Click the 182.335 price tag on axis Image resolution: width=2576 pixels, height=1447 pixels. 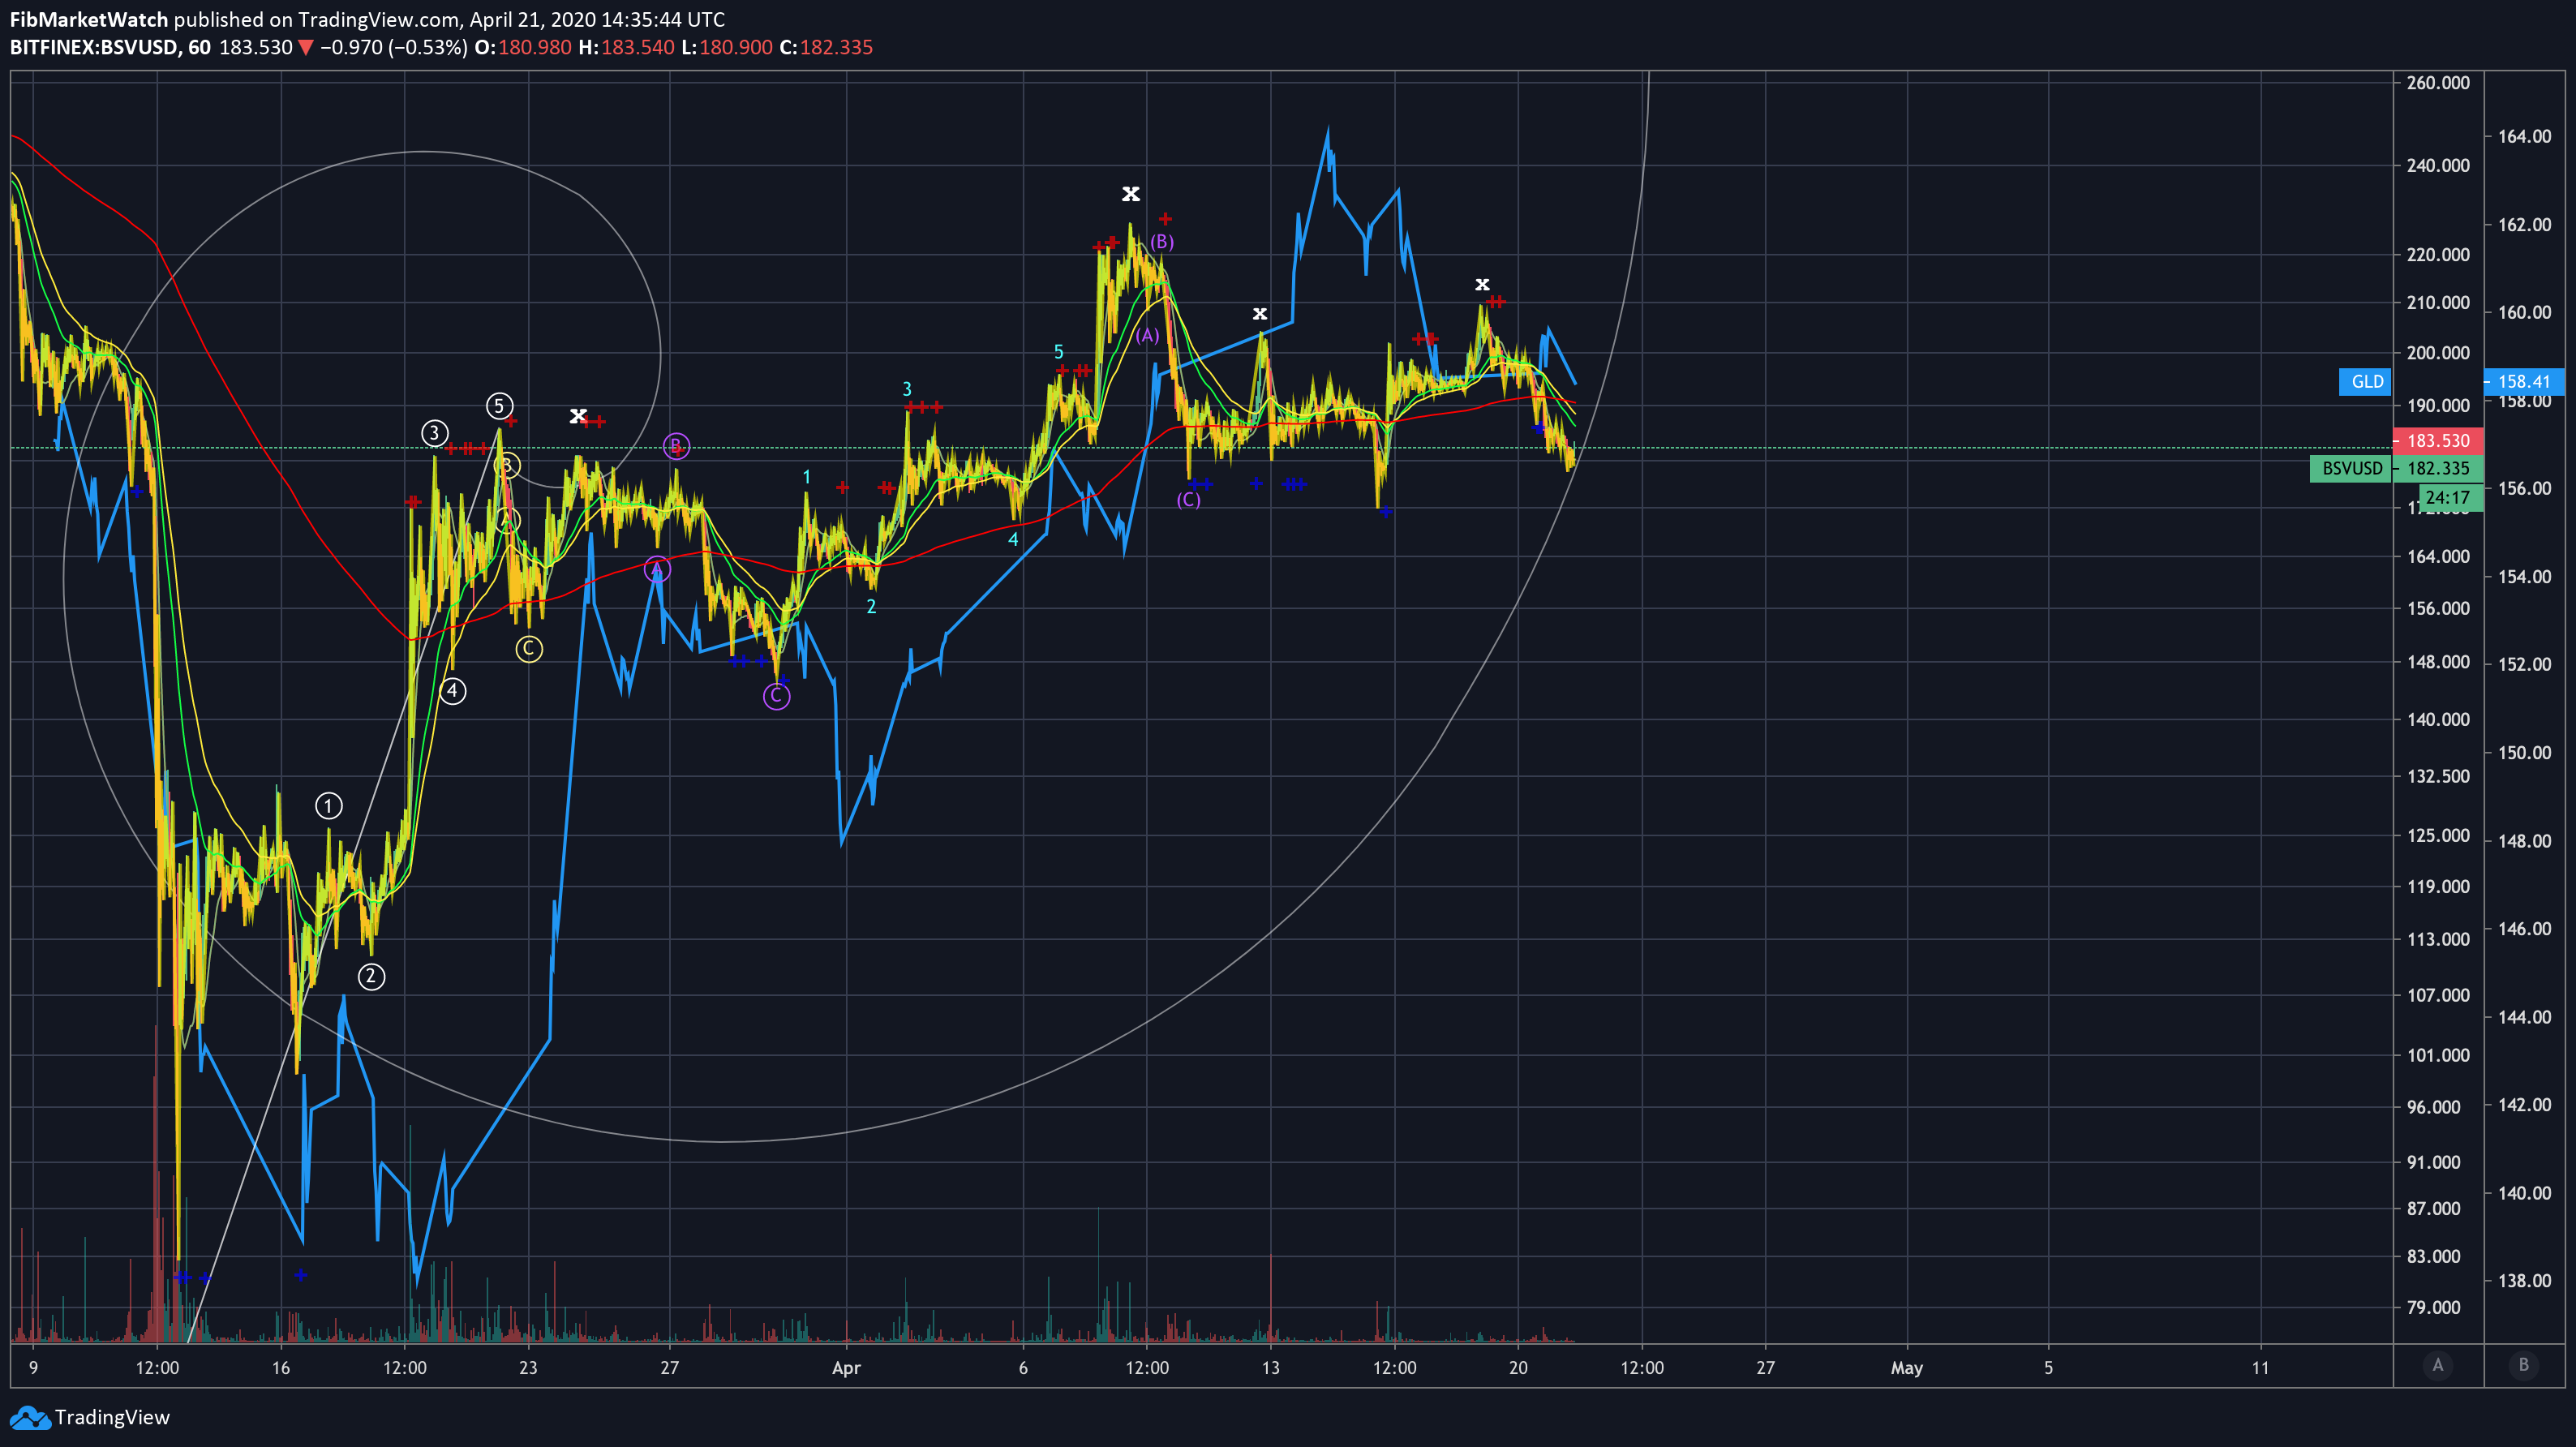pos(2437,468)
